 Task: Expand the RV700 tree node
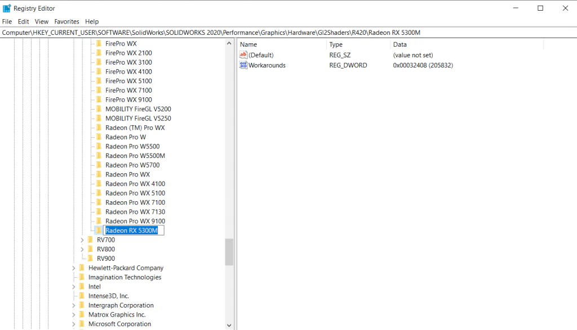[82, 240]
